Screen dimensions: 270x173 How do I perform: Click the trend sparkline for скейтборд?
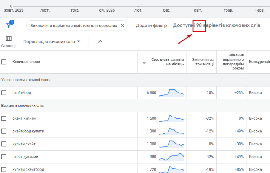[x=171, y=93]
